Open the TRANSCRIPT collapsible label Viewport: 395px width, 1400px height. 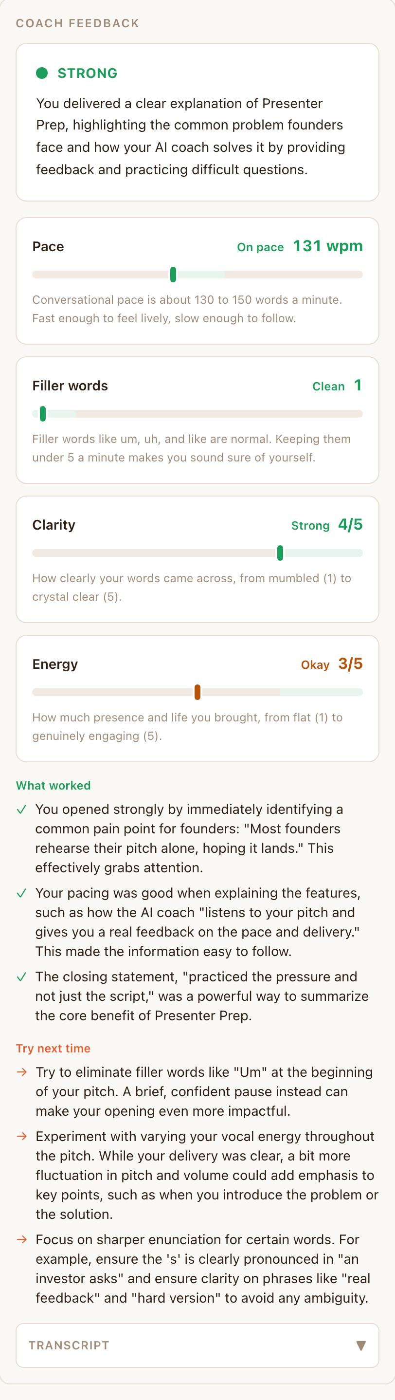(x=69, y=1345)
